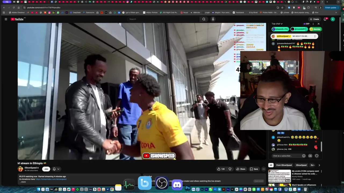Screen dimensions: 344x193
Task: Open more actions ellipsis beside Save
Action: click(x=264, y=169)
